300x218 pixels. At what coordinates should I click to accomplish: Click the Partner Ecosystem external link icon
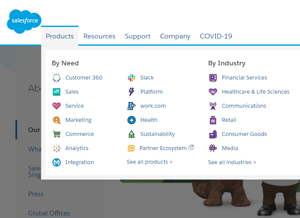[x=191, y=148]
